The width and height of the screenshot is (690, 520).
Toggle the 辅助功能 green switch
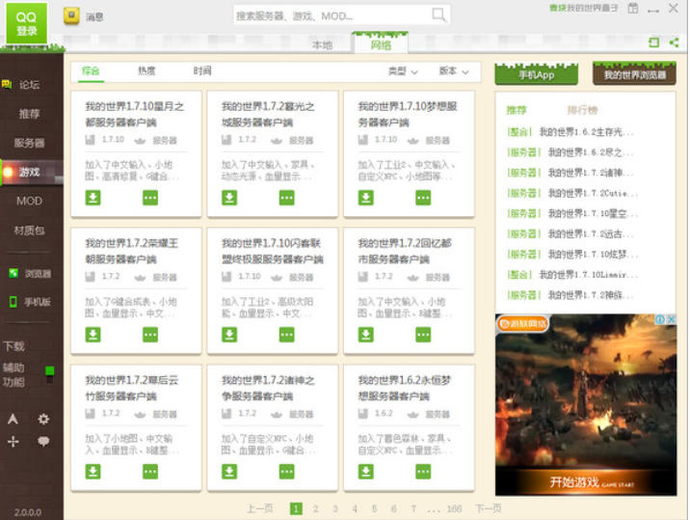(50, 373)
